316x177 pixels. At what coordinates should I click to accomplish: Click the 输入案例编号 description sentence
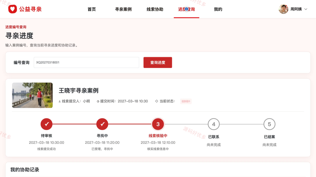click(42, 45)
